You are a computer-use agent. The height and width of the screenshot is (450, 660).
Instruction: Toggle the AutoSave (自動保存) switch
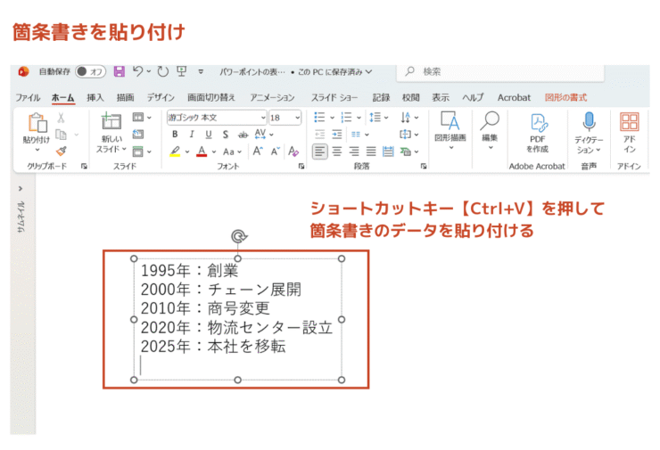pos(90,71)
